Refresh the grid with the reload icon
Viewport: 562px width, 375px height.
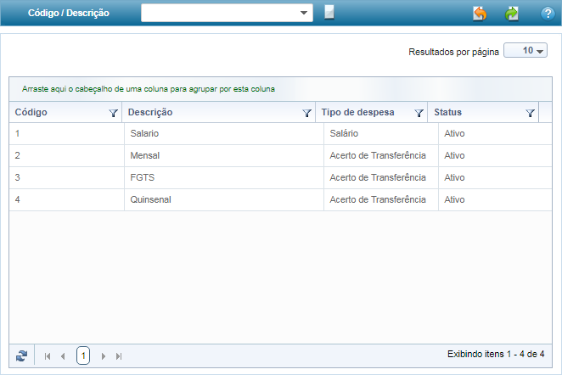click(x=21, y=356)
